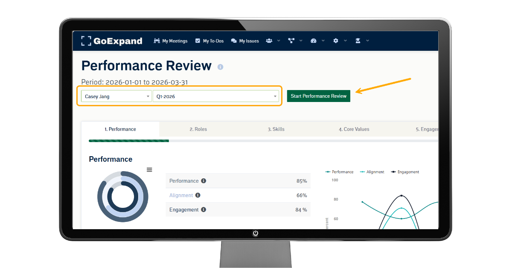Click the green striped review progress bar

pos(128,140)
